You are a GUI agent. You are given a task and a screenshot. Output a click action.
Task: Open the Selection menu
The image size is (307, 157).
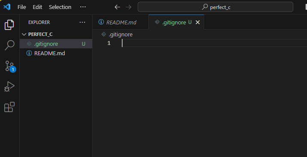point(60,7)
